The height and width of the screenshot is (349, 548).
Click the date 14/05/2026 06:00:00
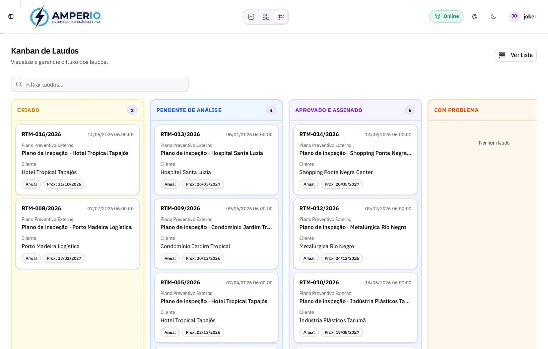pyautogui.click(x=110, y=135)
